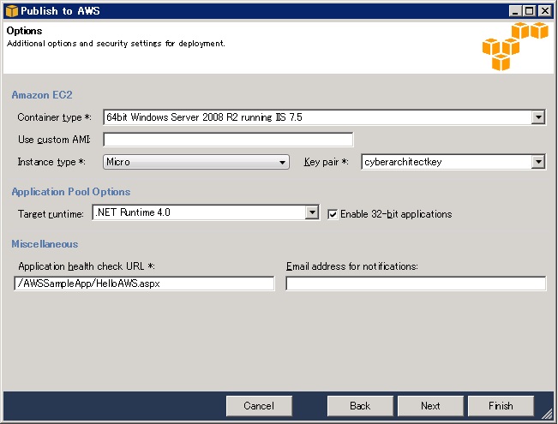Click Finish to complete the wizard
Screen dimensions: 558x424
[x=501, y=406]
